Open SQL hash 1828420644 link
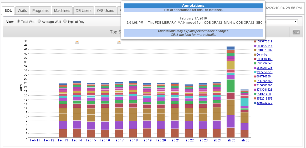The height and width of the screenshot is (148, 306). [x=264, y=46]
